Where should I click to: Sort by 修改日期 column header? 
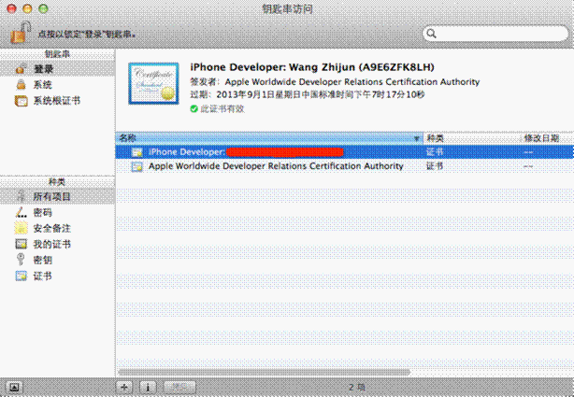pyautogui.click(x=547, y=138)
